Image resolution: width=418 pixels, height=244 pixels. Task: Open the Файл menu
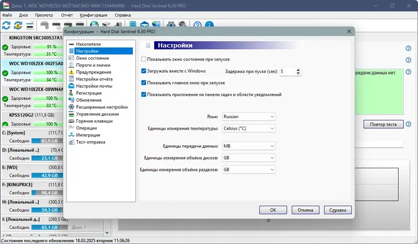click(7, 15)
